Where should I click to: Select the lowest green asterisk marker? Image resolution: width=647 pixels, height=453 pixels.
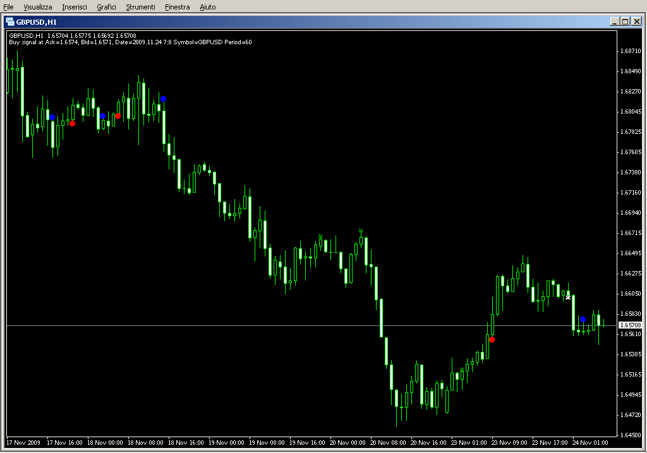(x=462, y=370)
